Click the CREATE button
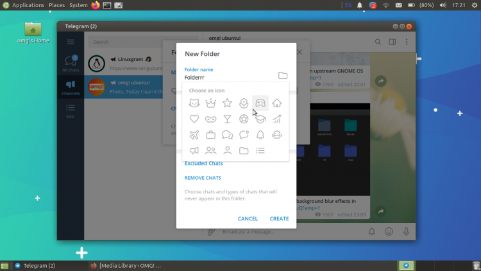The height and width of the screenshot is (271, 481). 279,219
